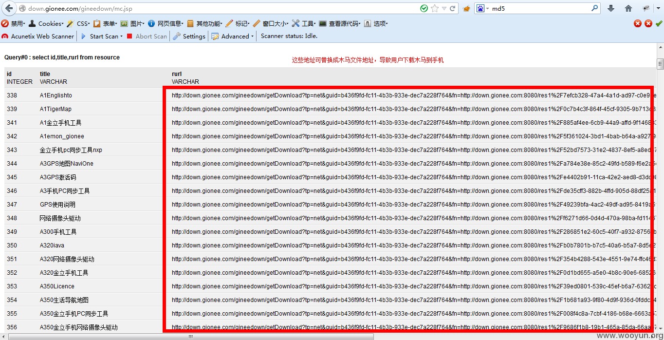Open the 表单 (Forms) toolbar menu
Viewport: 664px width, 340px height.
click(x=106, y=23)
